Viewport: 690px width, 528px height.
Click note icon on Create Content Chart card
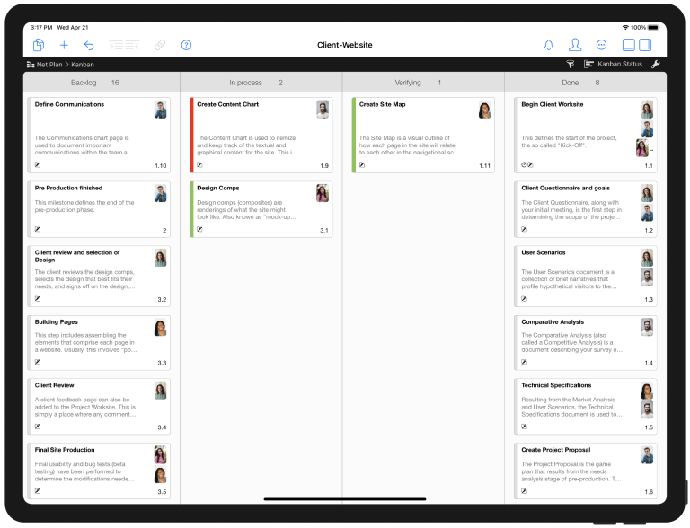(x=199, y=165)
